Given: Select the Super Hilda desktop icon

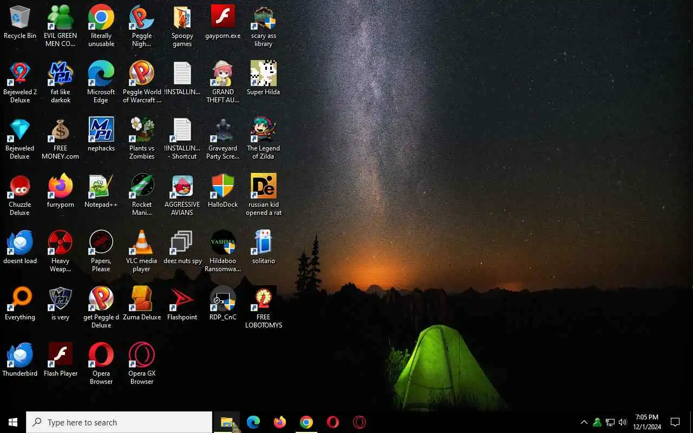Looking at the screenshot, I should click(x=264, y=78).
